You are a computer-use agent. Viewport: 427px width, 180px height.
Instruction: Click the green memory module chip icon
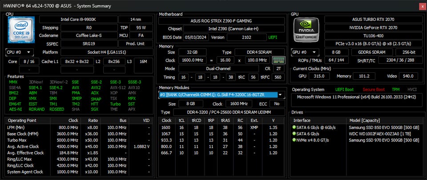(x=278, y=60)
